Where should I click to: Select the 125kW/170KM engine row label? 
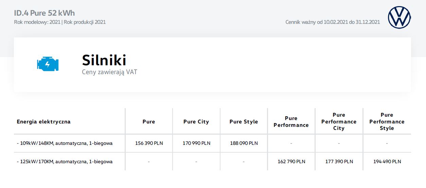[x=65, y=161]
